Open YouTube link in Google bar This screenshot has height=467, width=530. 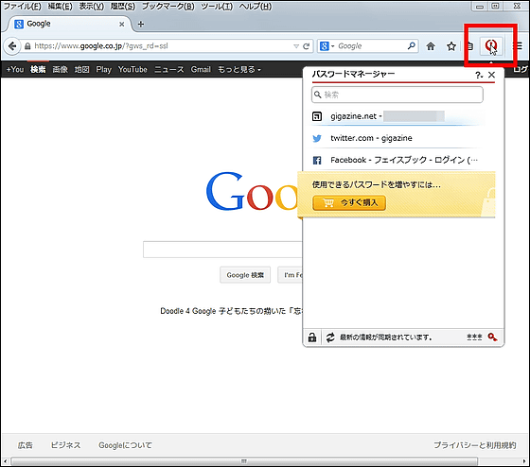pyautogui.click(x=132, y=70)
